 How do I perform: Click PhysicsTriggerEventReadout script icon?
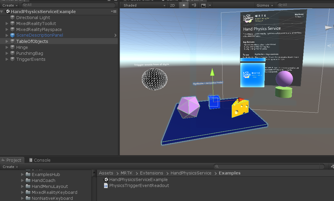click(x=106, y=186)
